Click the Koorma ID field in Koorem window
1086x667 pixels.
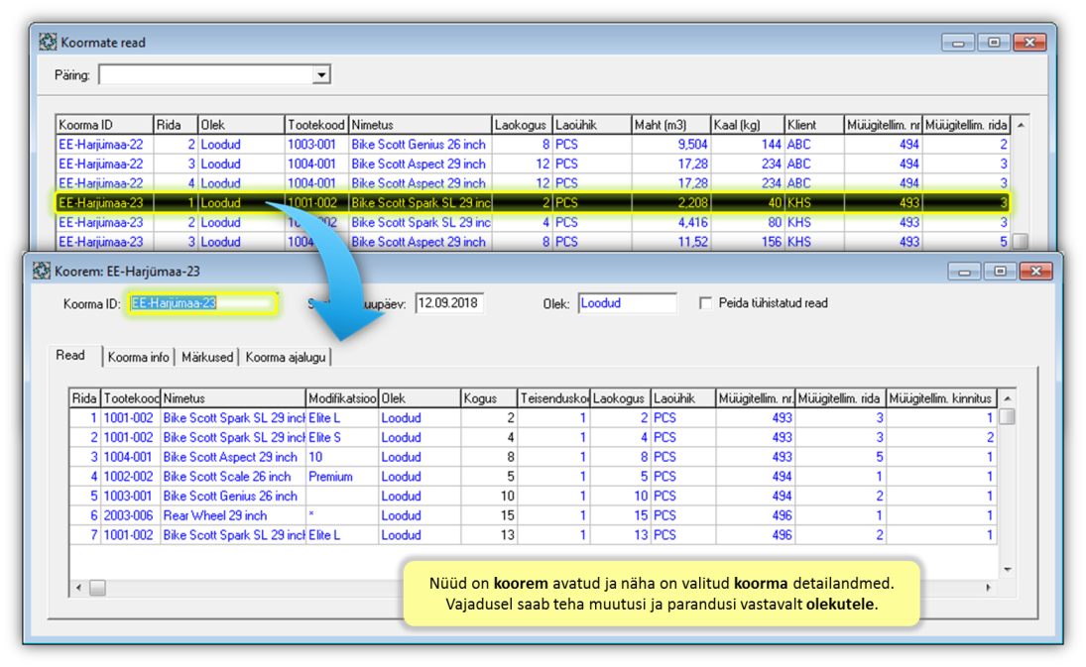coord(203,303)
